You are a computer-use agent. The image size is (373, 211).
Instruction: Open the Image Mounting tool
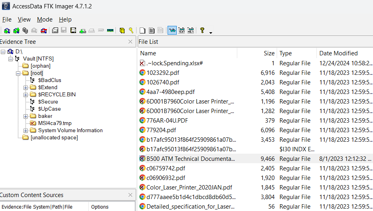coord(25,30)
